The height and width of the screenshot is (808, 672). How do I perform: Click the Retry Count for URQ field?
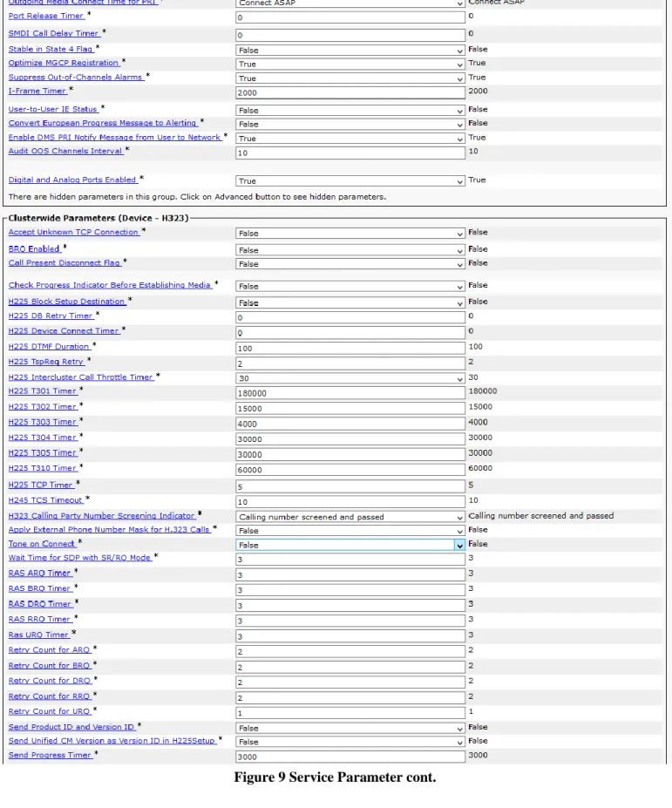tap(350, 713)
